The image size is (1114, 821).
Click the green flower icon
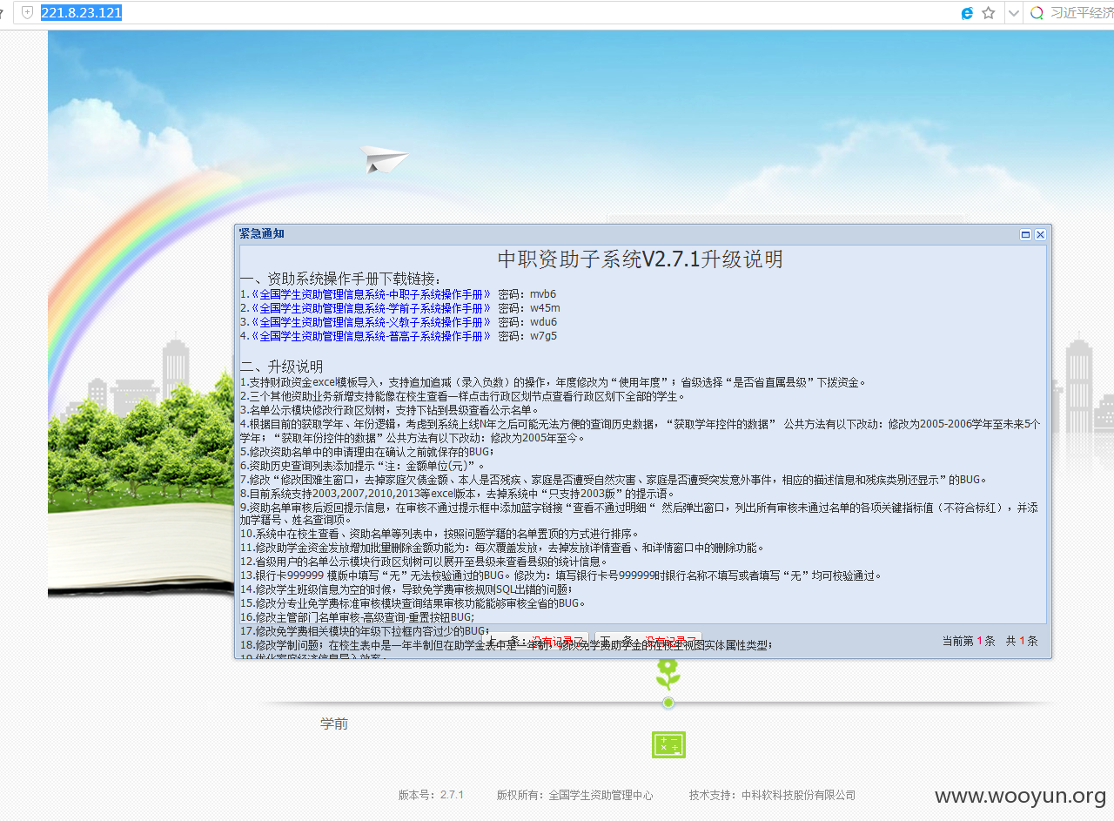pos(668,674)
